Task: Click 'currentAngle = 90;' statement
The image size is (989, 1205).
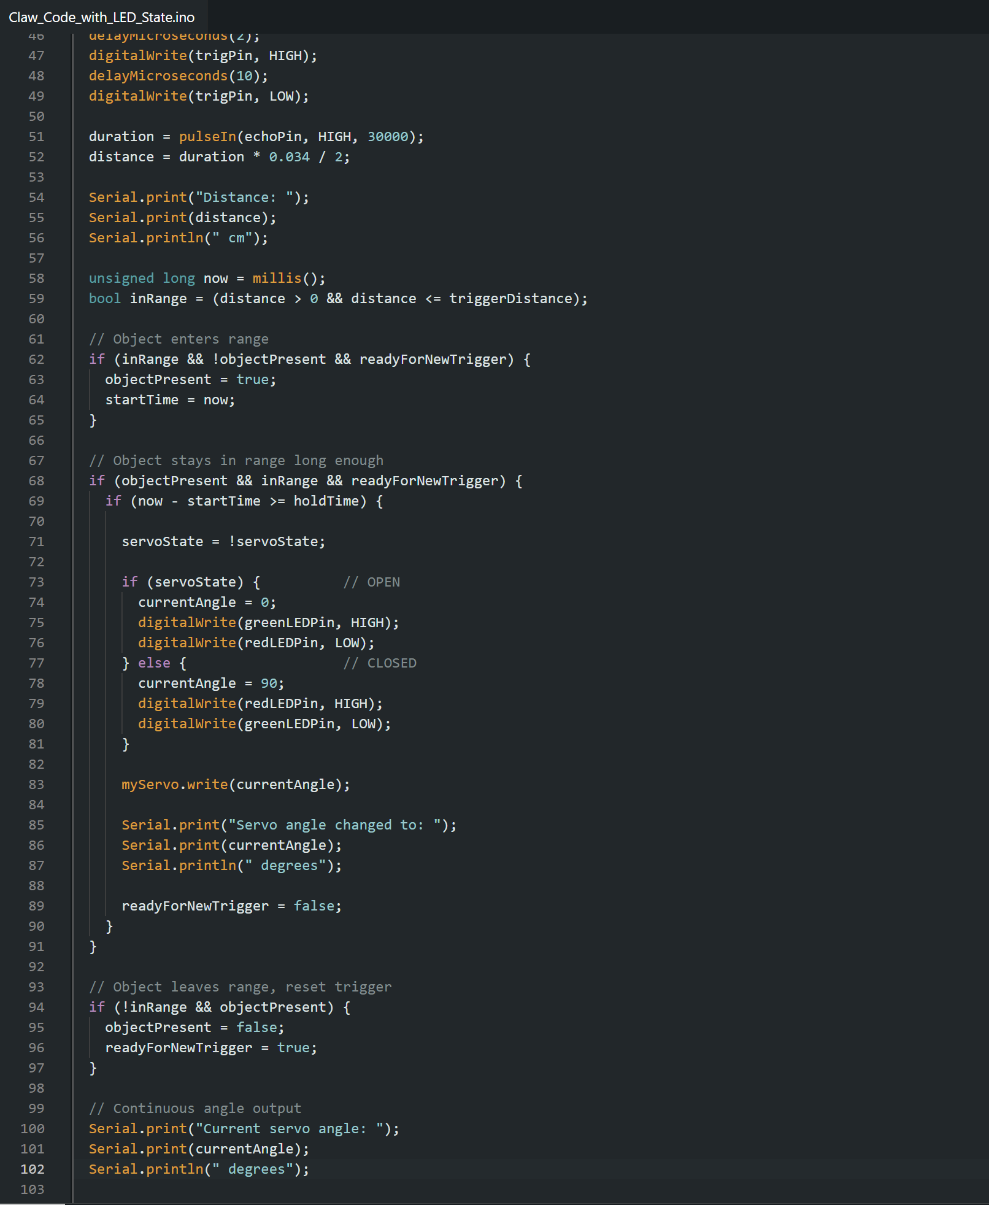Action: coord(211,683)
